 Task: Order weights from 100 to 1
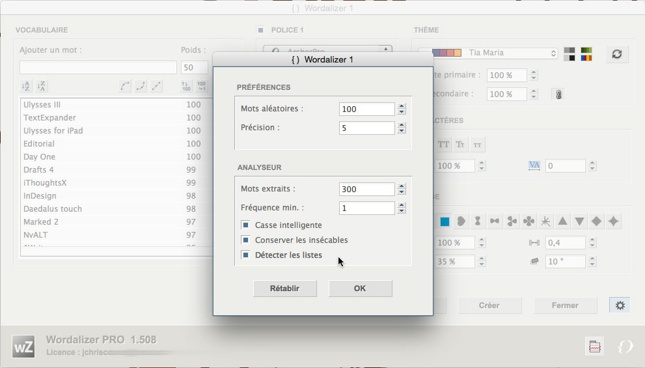tap(202, 86)
